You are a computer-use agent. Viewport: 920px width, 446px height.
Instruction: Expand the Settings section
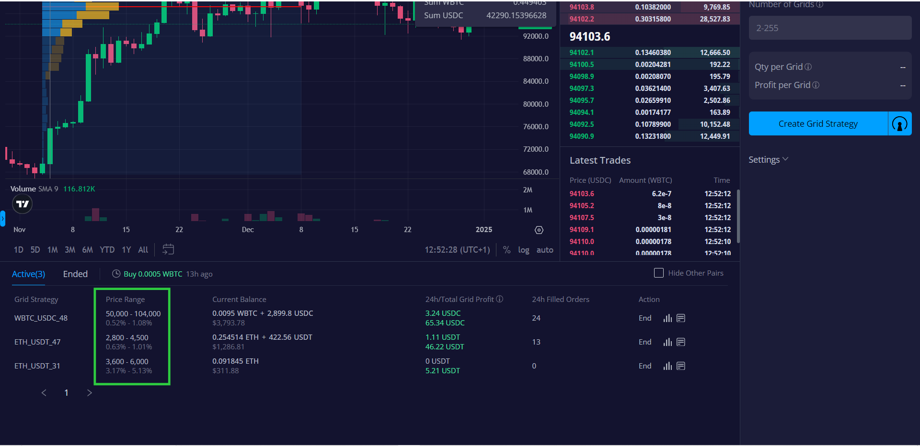[x=768, y=160]
